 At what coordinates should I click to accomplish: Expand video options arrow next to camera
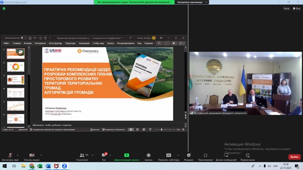click(41, 155)
